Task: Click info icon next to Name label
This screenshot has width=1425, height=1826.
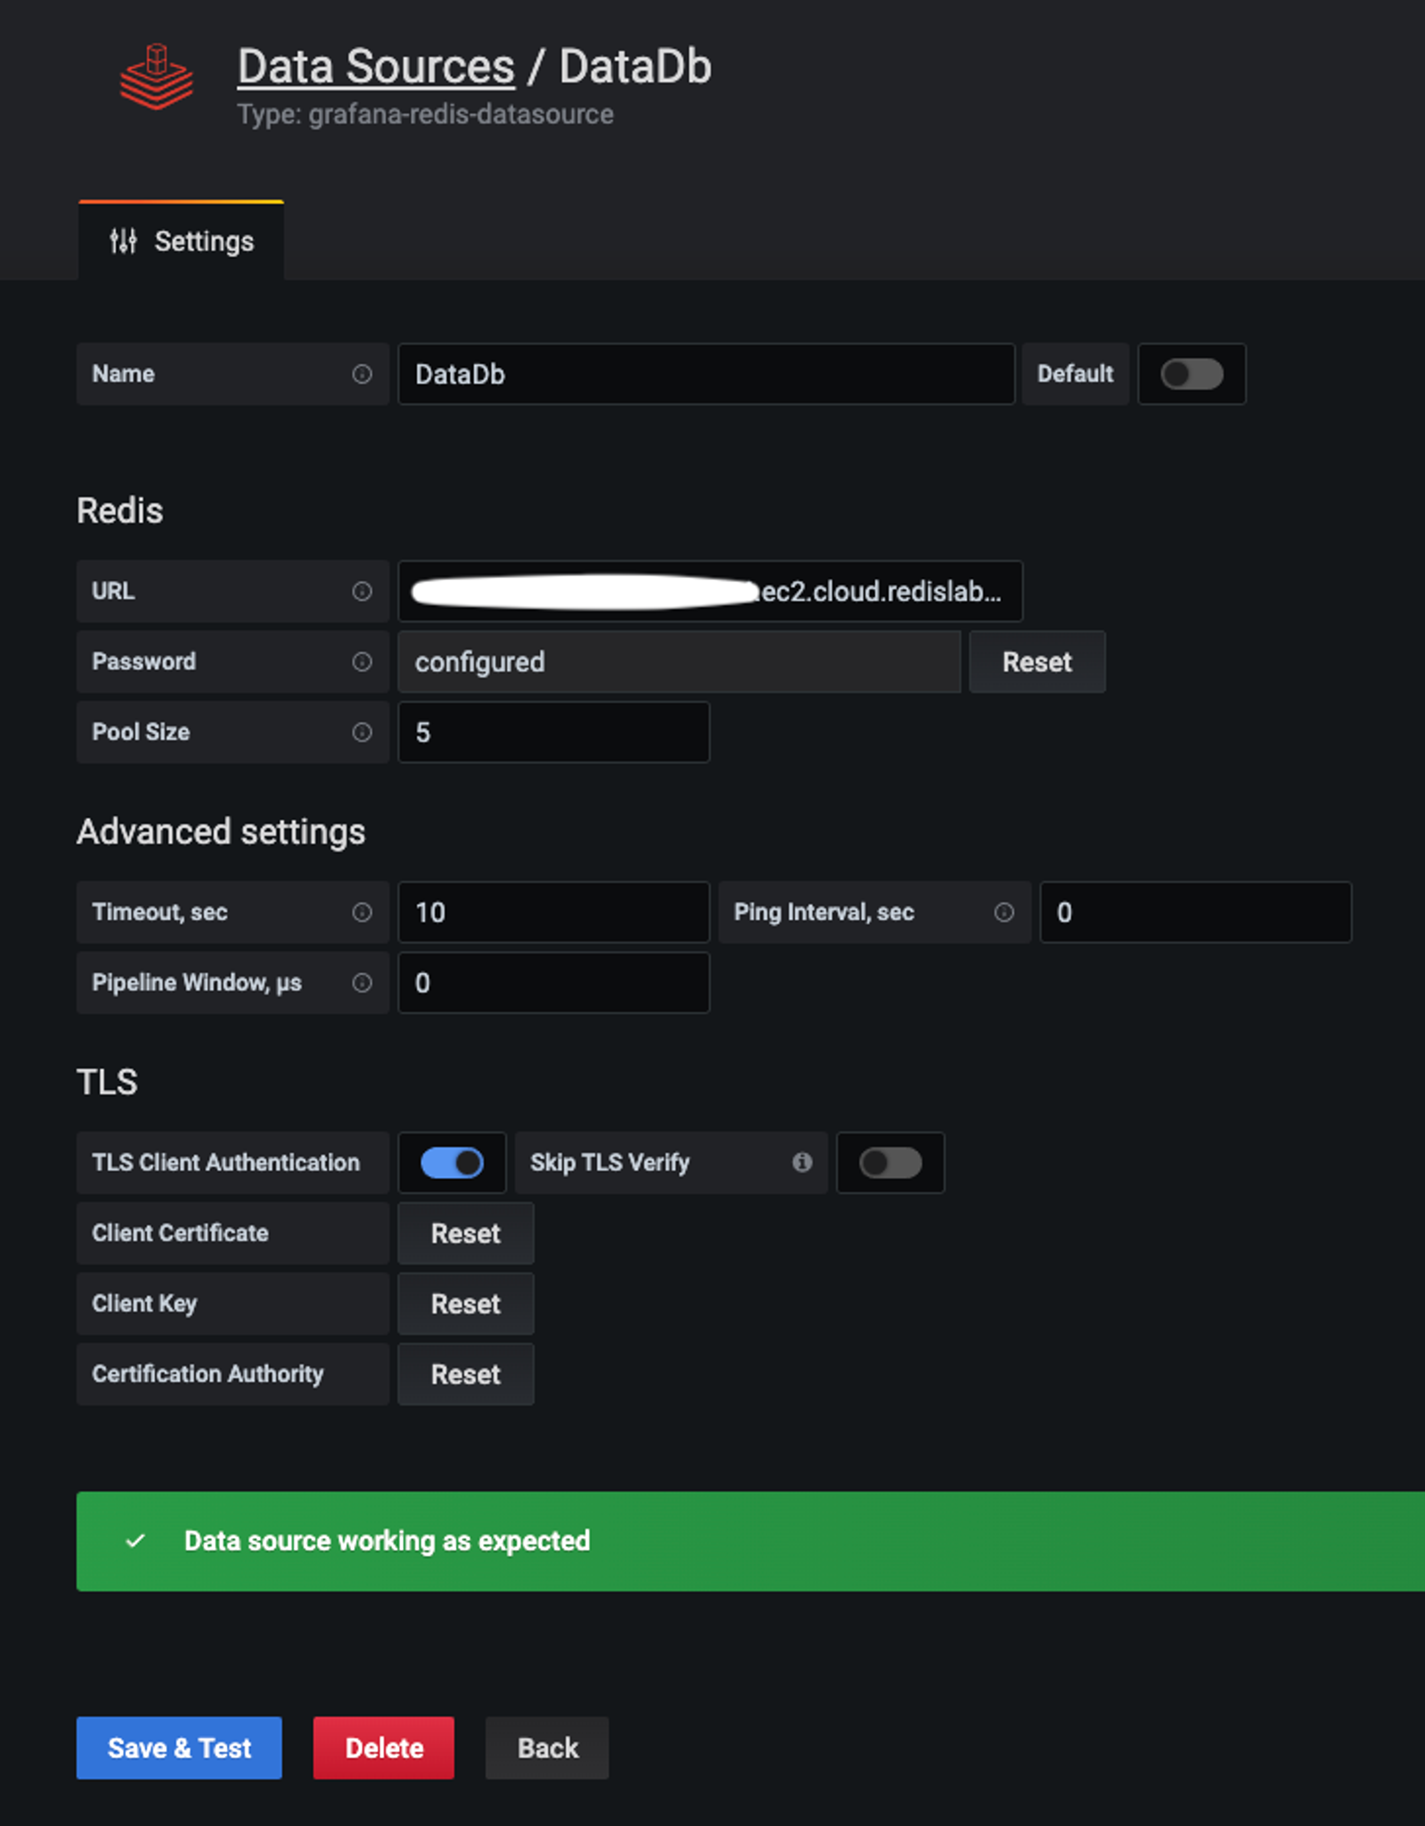Action: pyautogui.click(x=361, y=374)
